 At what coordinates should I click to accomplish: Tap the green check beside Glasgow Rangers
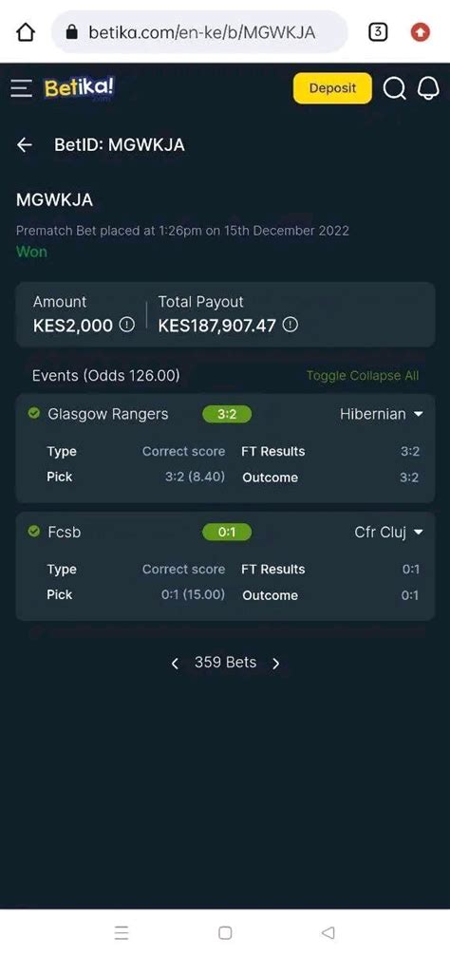click(x=34, y=413)
